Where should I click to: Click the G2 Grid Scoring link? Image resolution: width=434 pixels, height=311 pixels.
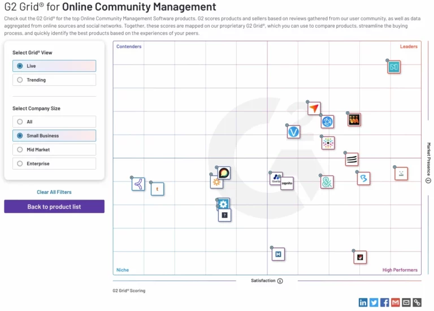coord(129,291)
